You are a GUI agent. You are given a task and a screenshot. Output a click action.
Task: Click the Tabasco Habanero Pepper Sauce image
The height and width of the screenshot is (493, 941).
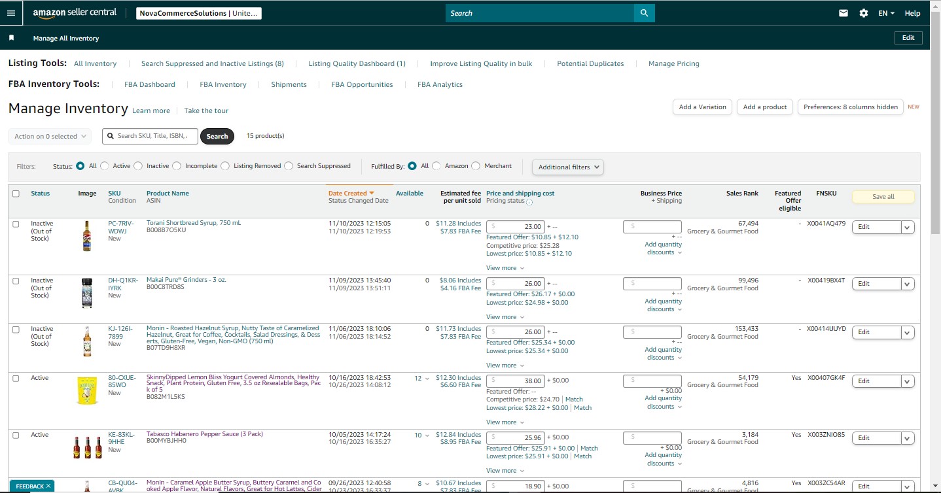coord(87,447)
